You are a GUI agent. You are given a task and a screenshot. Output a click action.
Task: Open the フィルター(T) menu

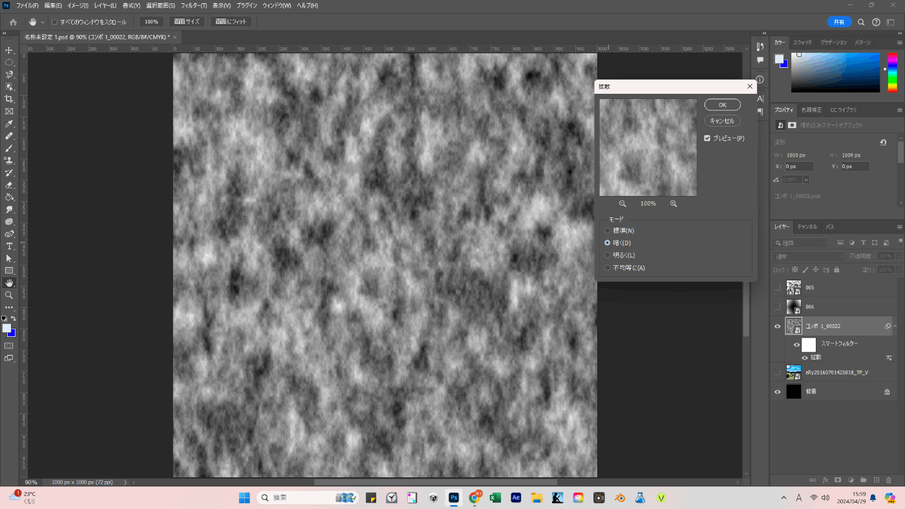click(x=193, y=5)
